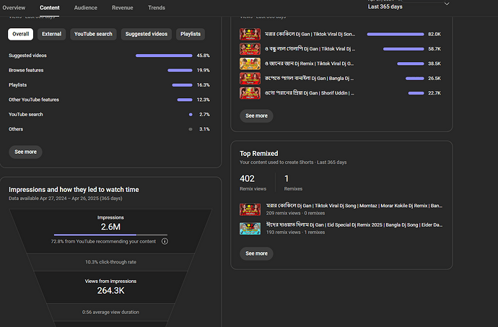Screen dimensions: 498x327
Task: Click See more in Top Remixed card
Action: (x=256, y=253)
